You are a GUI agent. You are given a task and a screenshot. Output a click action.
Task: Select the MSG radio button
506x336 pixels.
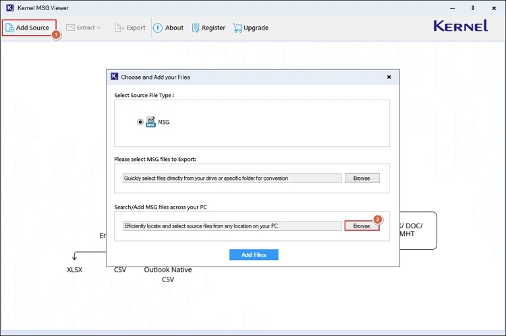(140, 122)
